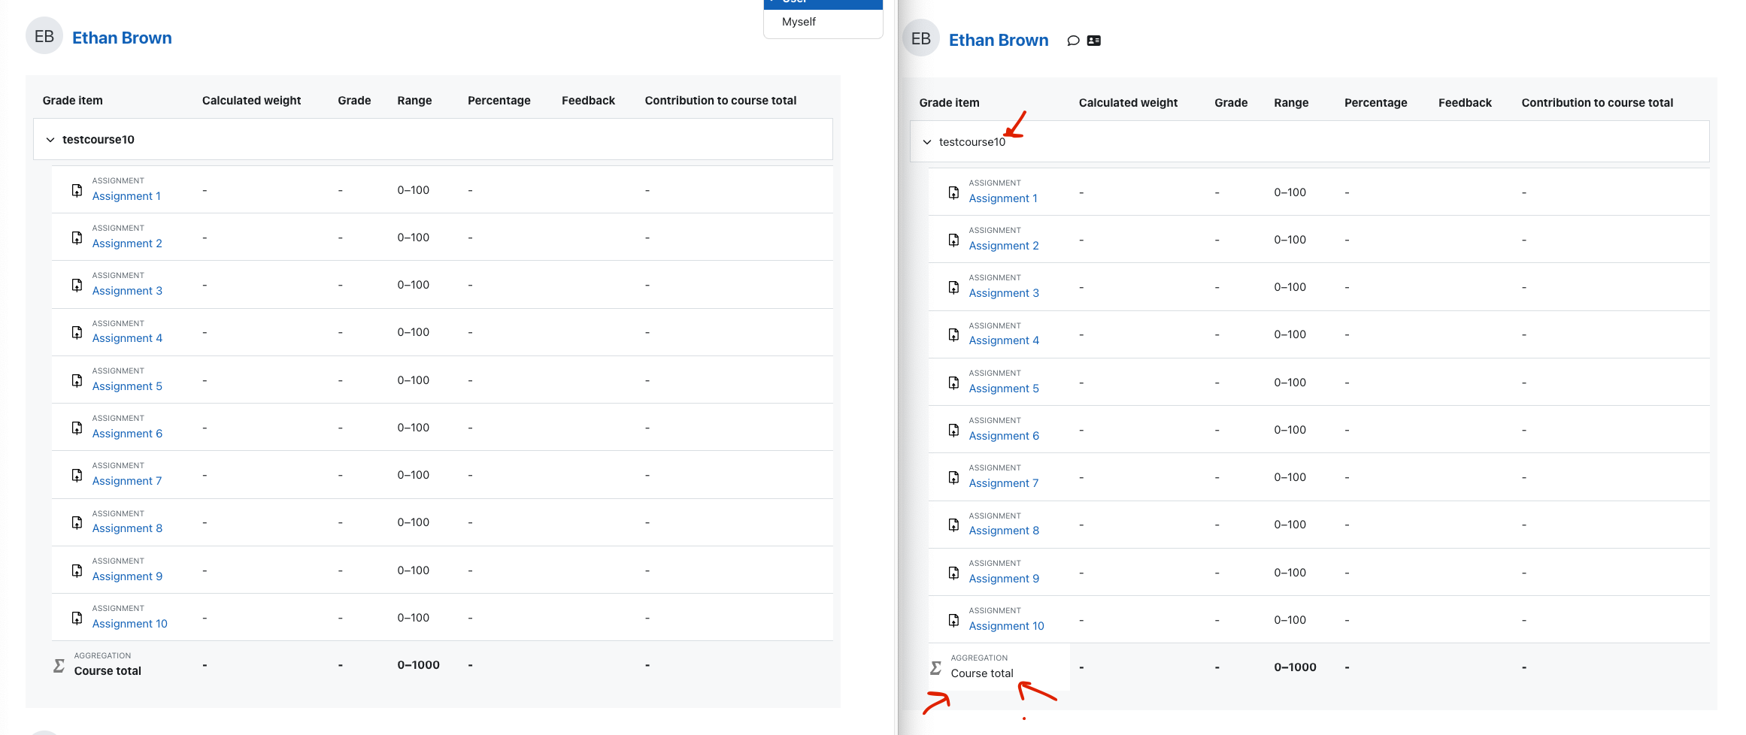
Task: Open Assignment 1 link in left report
Action: [x=126, y=196]
